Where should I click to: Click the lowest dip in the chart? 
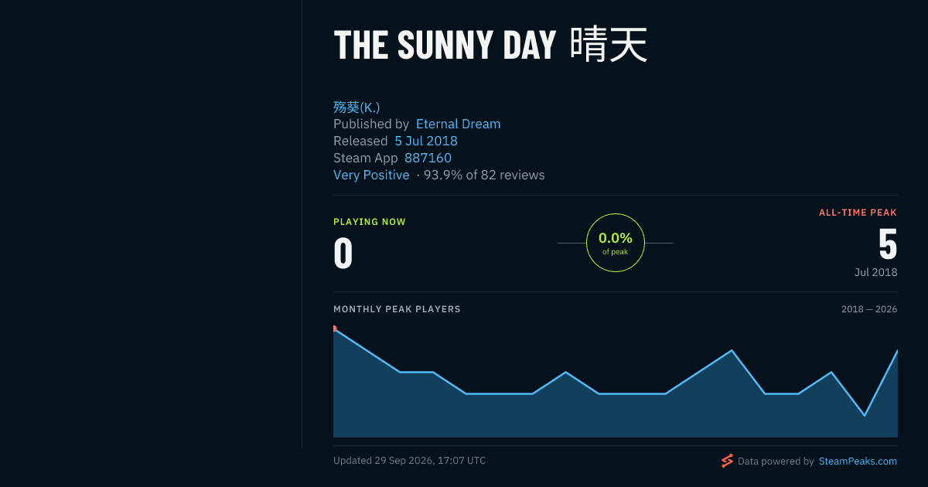click(x=865, y=415)
